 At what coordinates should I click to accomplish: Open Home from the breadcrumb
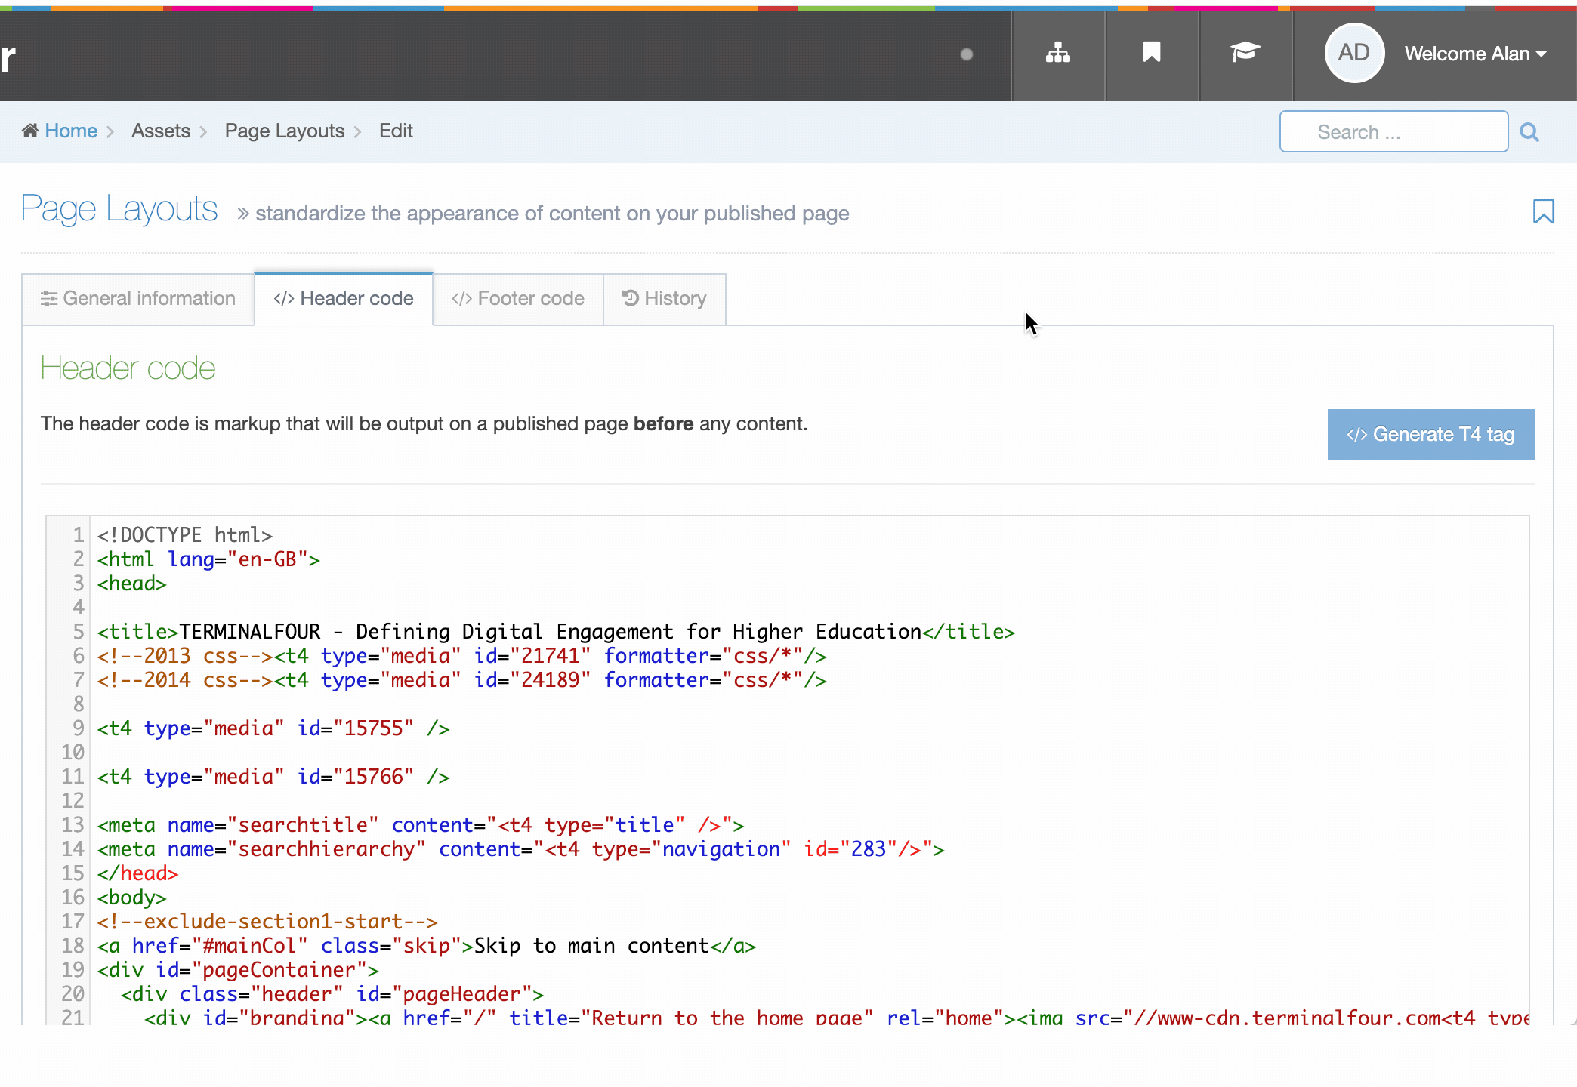point(71,130)
